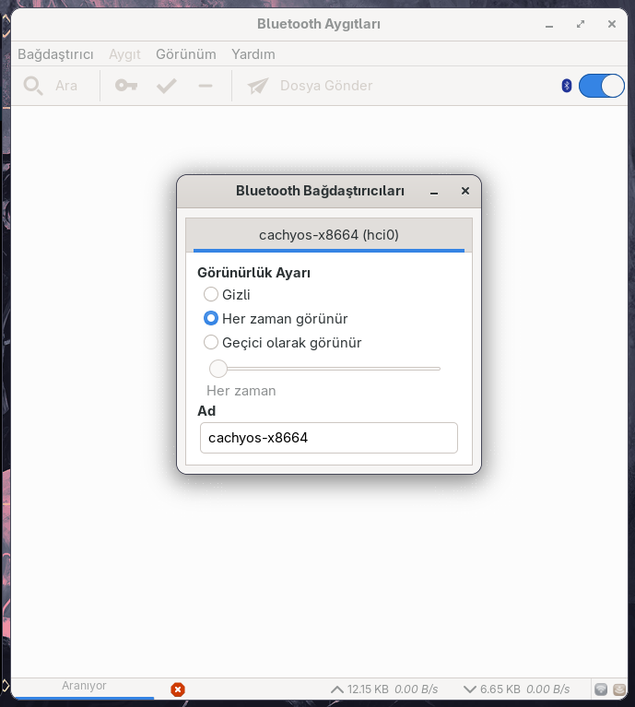
Task: Click the Dosya Gönder paper plane icon
Action: coord(257,86)
